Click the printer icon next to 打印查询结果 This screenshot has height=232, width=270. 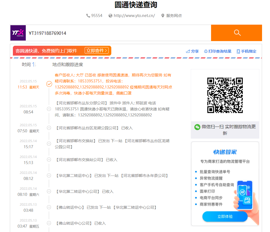pyautogui.click(x=206, y=51)
